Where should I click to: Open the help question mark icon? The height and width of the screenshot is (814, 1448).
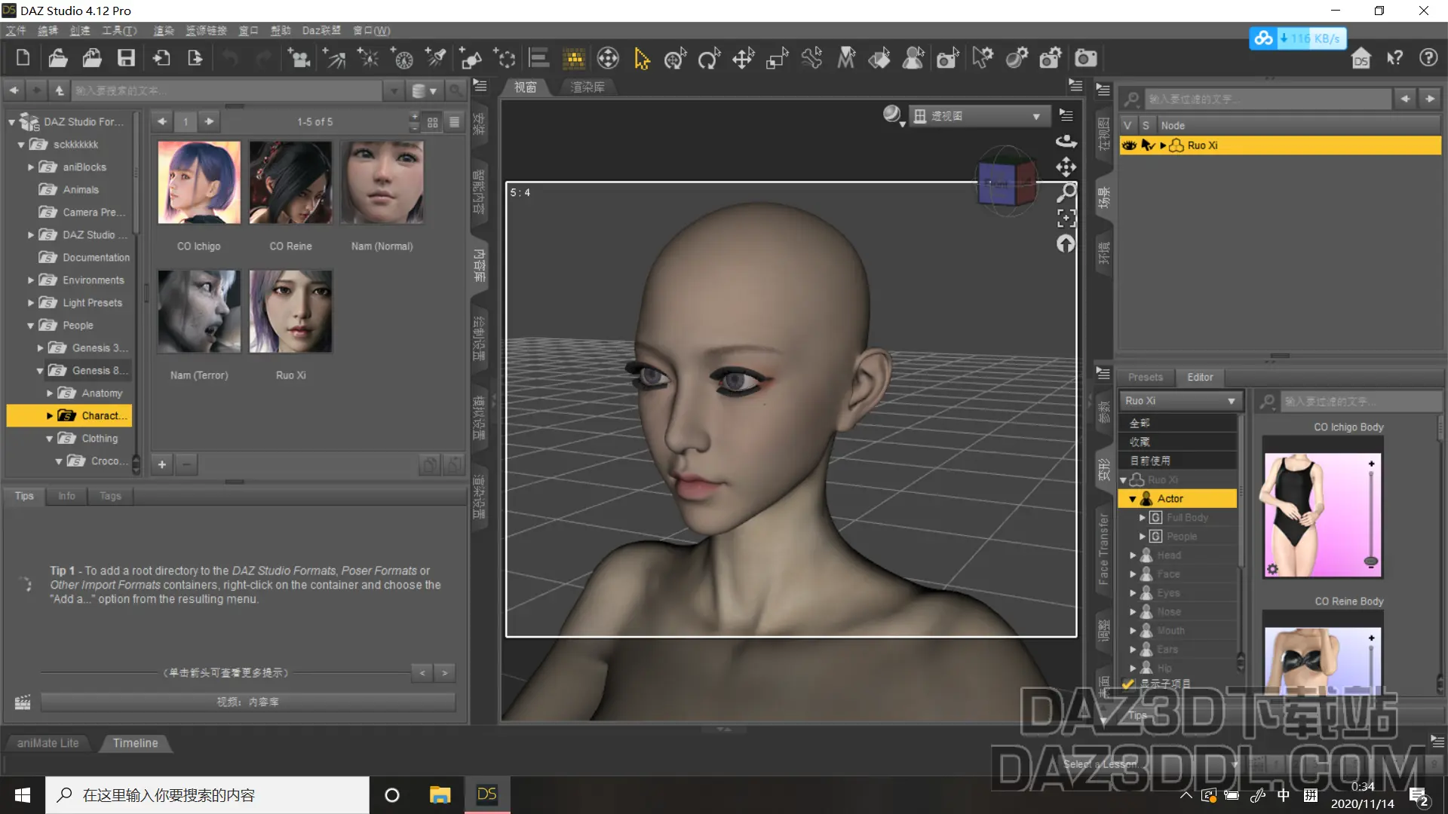click(x=1428, y=58)
